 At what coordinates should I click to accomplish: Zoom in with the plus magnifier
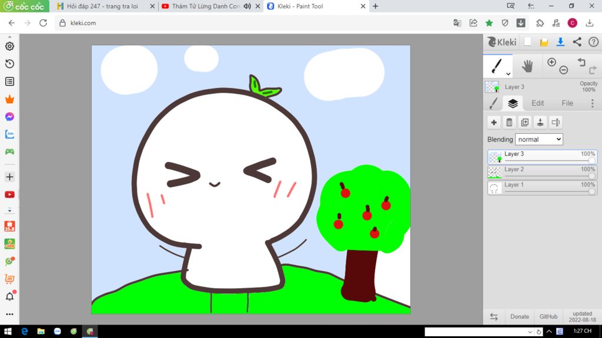[551, 62]
